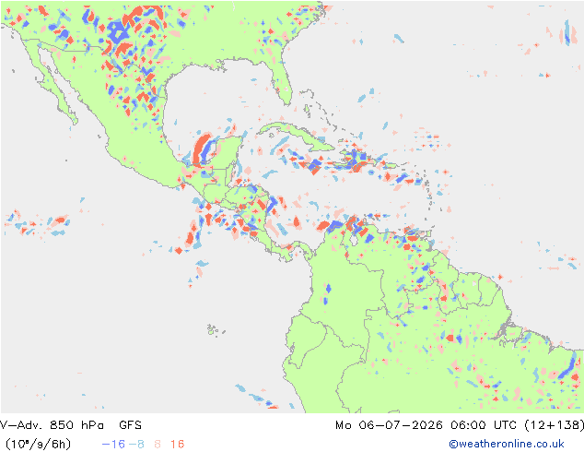Click the '06:00 UTC' time text
Viewport: 584px width, 452px height.
point(483,424)
